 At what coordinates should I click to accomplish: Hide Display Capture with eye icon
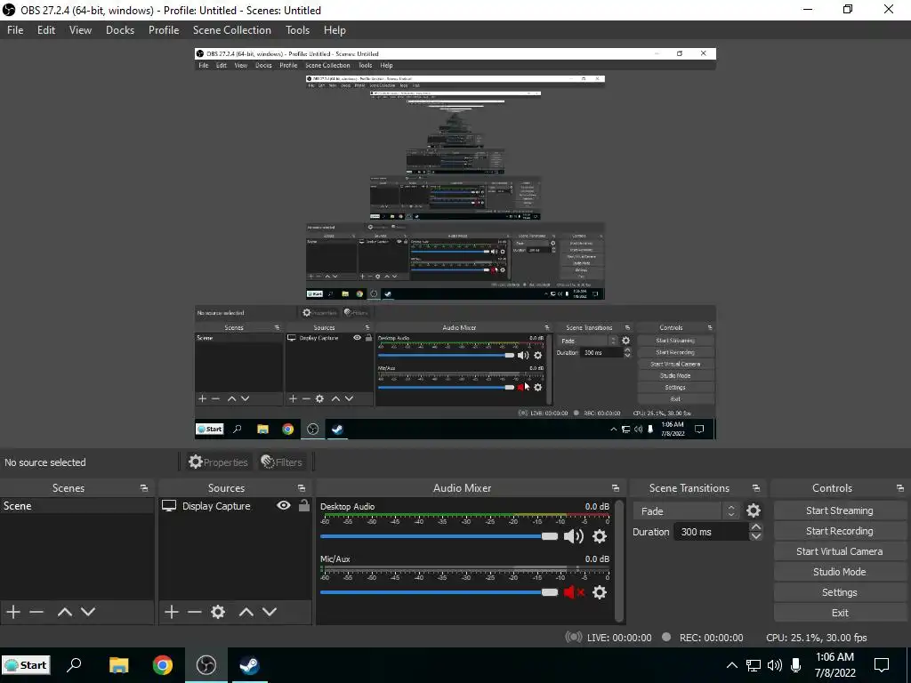tap(284, 506)
